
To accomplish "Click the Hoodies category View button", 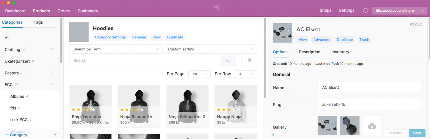I will tap(157, 37).
